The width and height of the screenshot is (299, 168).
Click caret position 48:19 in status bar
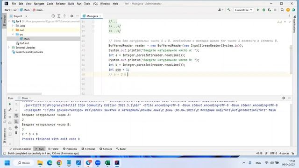tap(259, 154)
